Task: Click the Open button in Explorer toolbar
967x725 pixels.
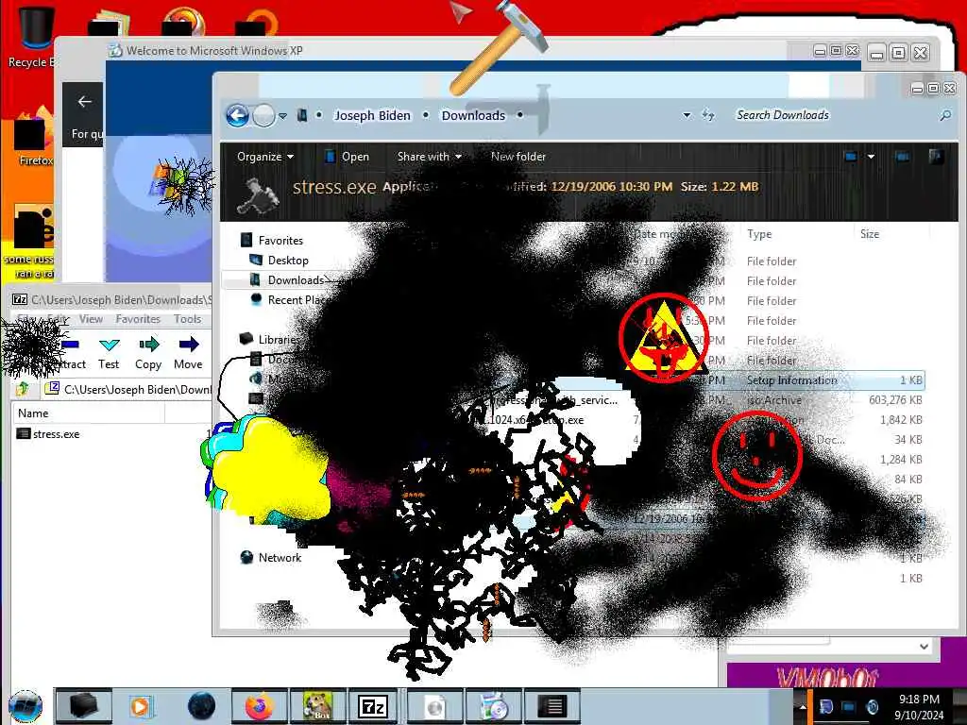Action: pyautogui.click(x=347, y=157)
